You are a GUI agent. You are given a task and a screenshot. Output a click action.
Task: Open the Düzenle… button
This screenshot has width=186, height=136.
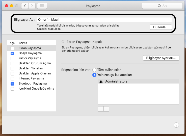tap(161, 27)
